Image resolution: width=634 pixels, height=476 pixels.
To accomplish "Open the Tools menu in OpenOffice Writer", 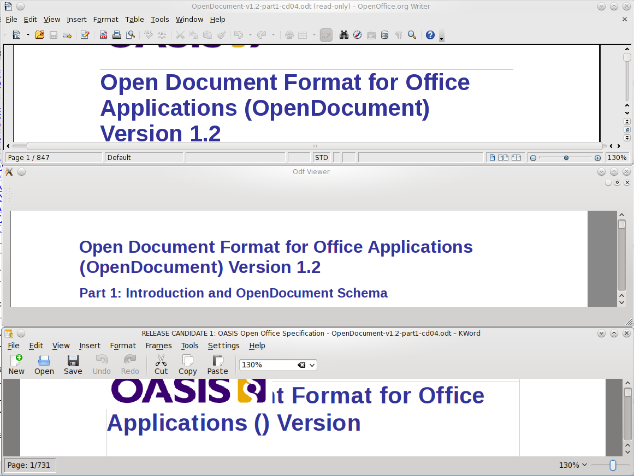I will pyautogui.click(x=159, y=20).
